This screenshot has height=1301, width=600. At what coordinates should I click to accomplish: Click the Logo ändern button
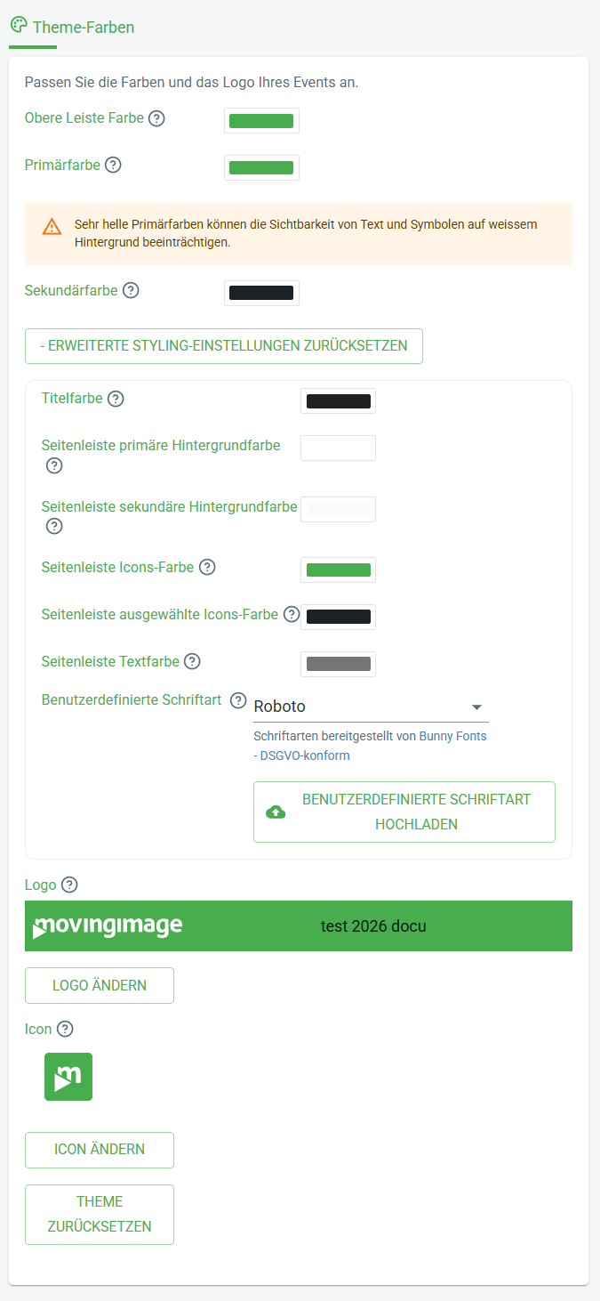click(x=100, y=986)
